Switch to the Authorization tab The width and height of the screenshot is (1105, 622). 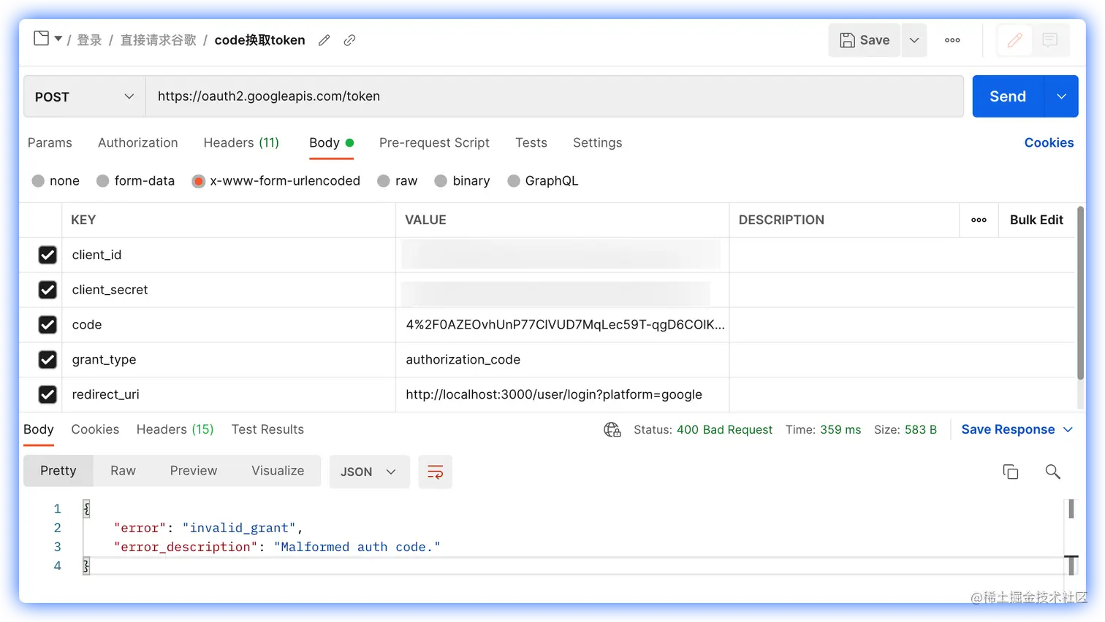[x=138, y=142]
